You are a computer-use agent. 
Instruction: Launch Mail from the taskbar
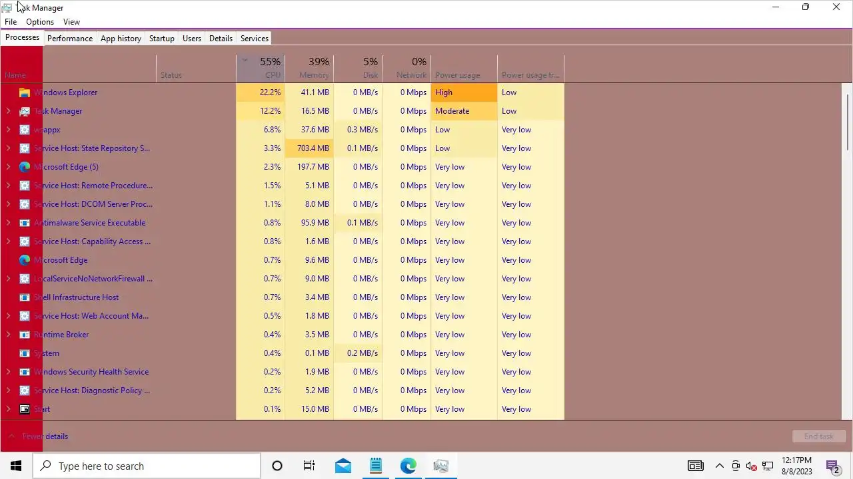click(343, 466)
